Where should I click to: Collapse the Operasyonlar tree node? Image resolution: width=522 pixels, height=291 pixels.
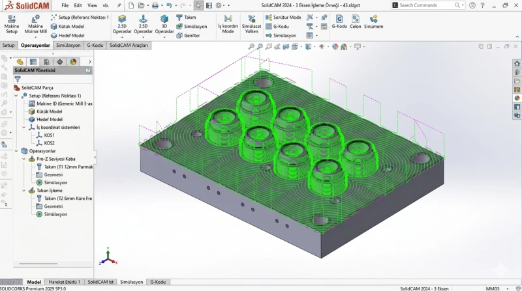[x=16, y=151]
